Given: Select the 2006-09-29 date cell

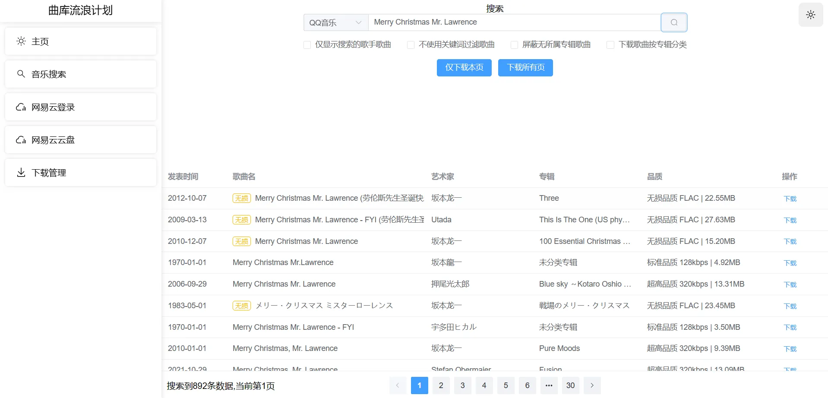Looking at the screenshot, I should [187, 284].
